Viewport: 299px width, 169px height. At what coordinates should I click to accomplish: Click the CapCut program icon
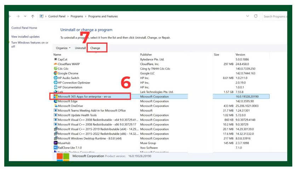pyautogui.click(x=56, y=59)
